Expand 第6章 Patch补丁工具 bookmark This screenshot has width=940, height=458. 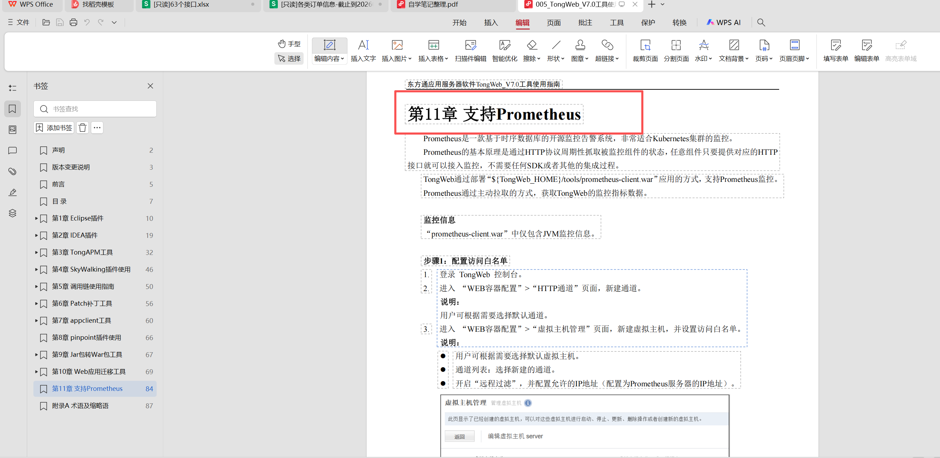pyautogui.click(x=36, y=303)
